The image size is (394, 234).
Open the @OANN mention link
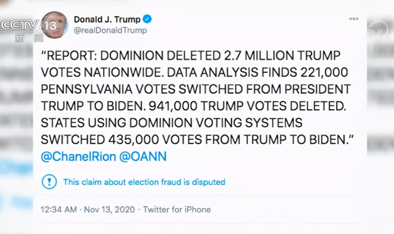[x=143, y=157]
